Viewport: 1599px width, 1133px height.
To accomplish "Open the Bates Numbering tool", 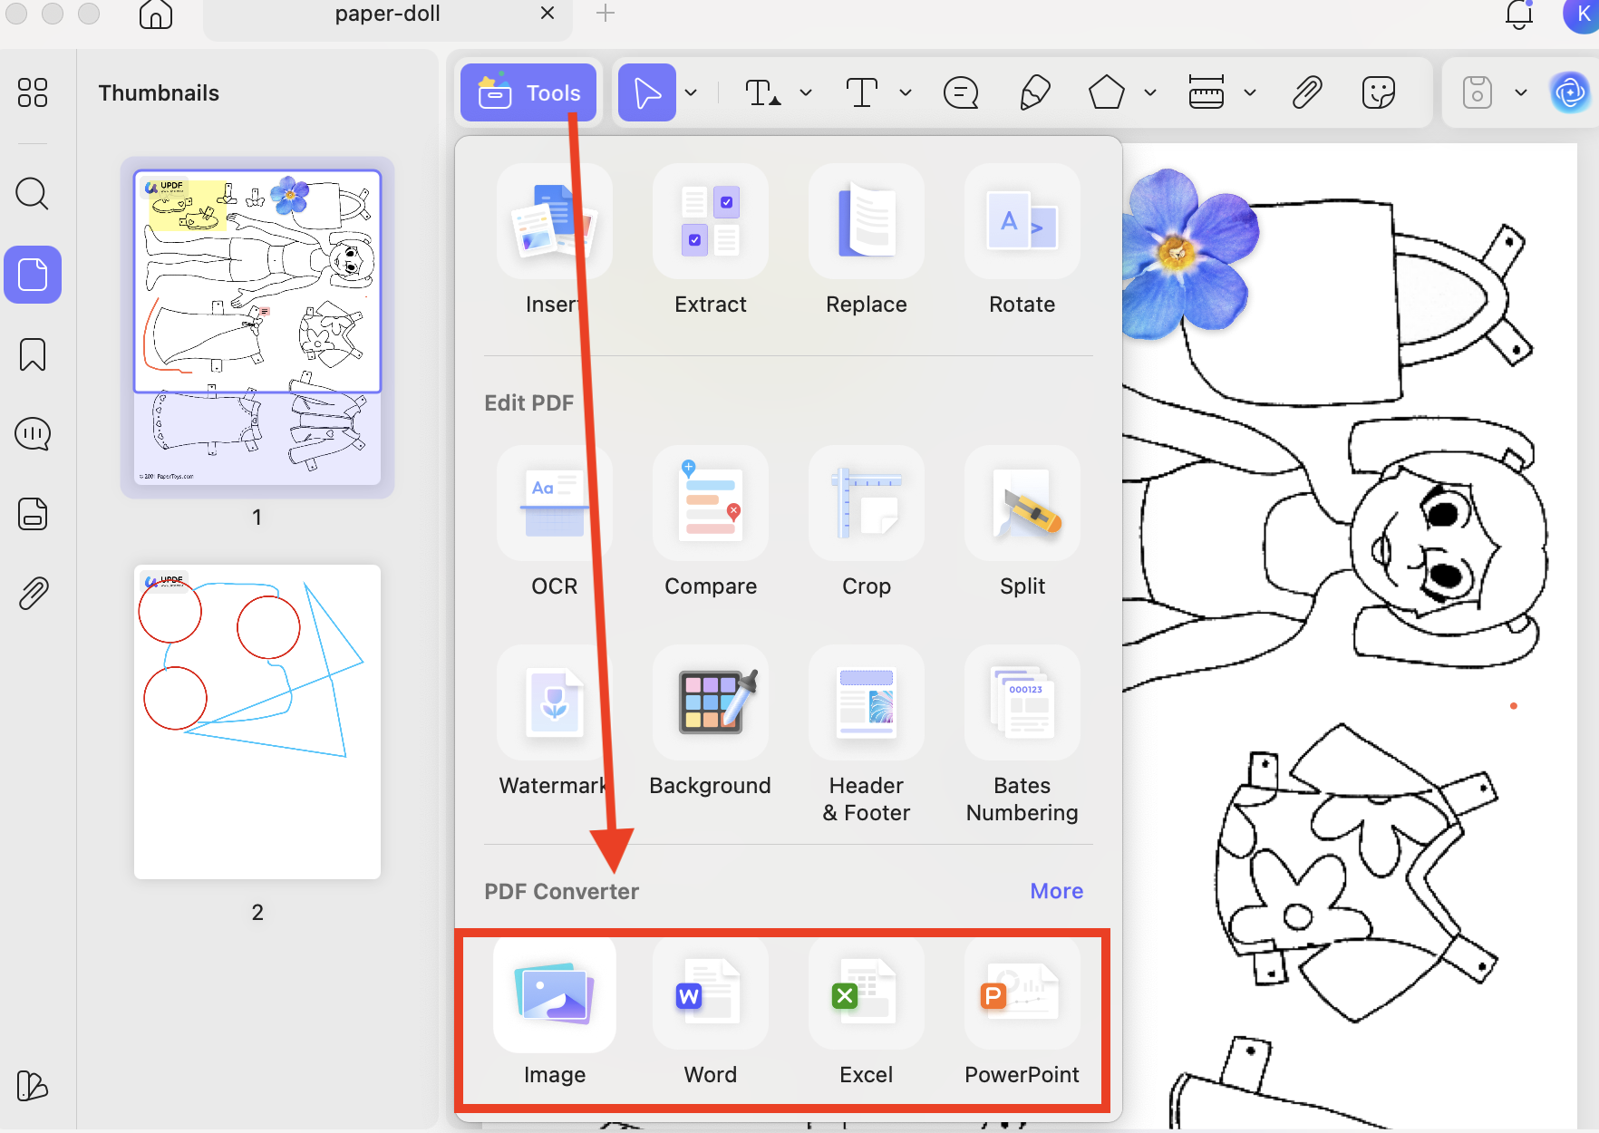I will pyautogui.click(x=1022, y=734).
